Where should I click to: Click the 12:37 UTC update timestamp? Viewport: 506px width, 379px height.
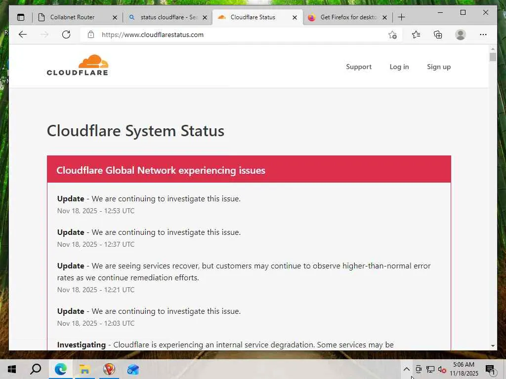click(96, 244)
